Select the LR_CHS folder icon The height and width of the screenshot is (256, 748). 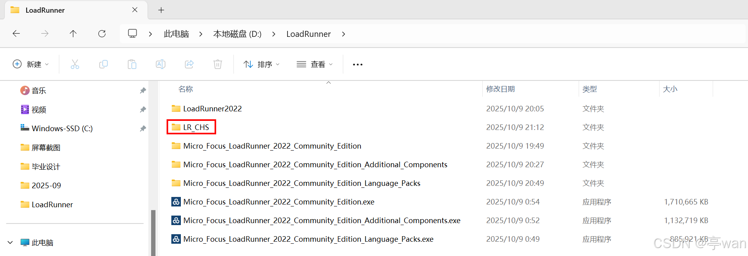click(x=176, y=127)
